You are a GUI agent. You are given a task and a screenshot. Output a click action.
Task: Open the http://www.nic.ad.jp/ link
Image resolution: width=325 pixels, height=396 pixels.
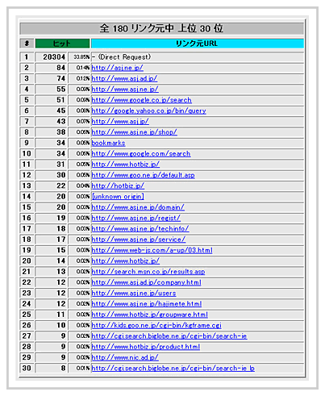(125, 357)
